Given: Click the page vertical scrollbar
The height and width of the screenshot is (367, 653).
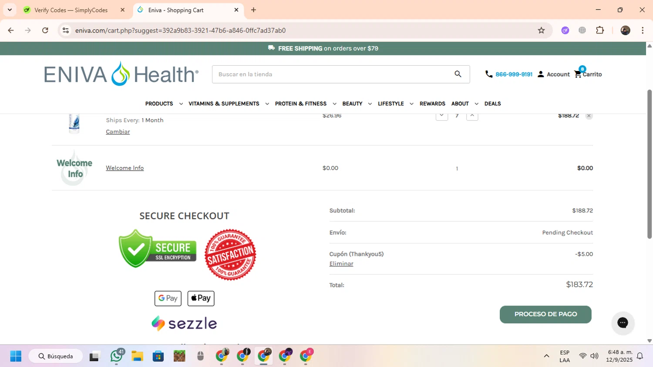Looking at the screenshot, I should (x=650, y=164).
